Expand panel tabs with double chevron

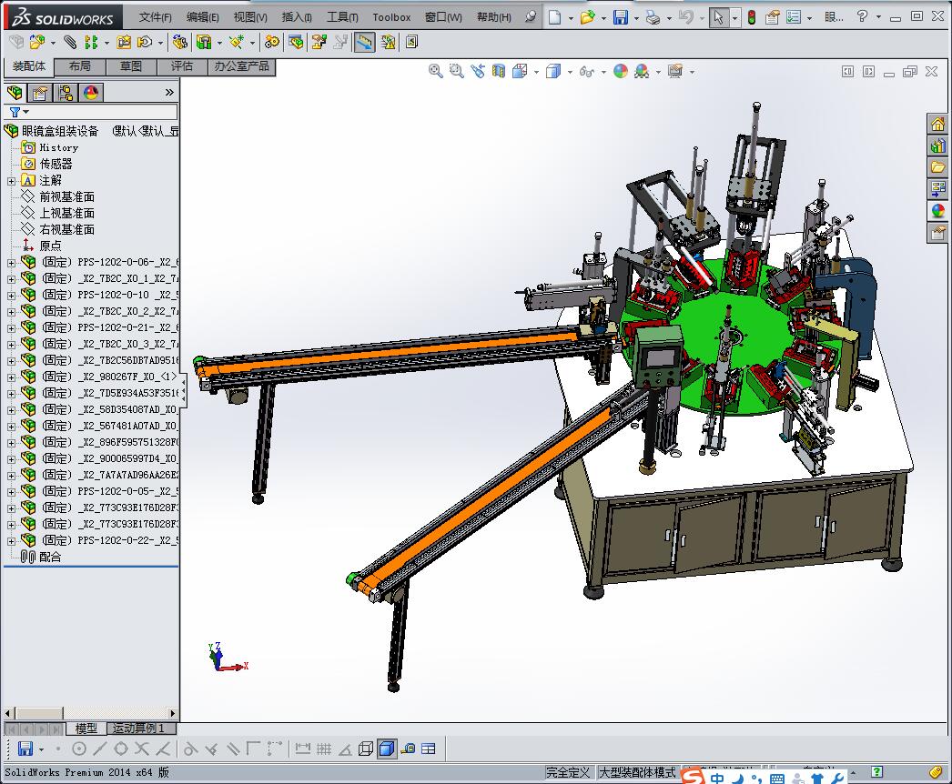169,92
